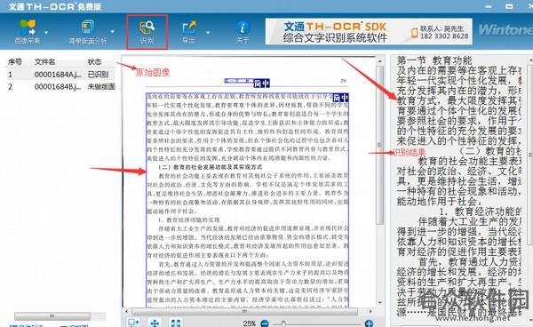533x327 pixels.
Task: Click the 导出 export icon
Action: pyautogui.click(x=189, y=28)
